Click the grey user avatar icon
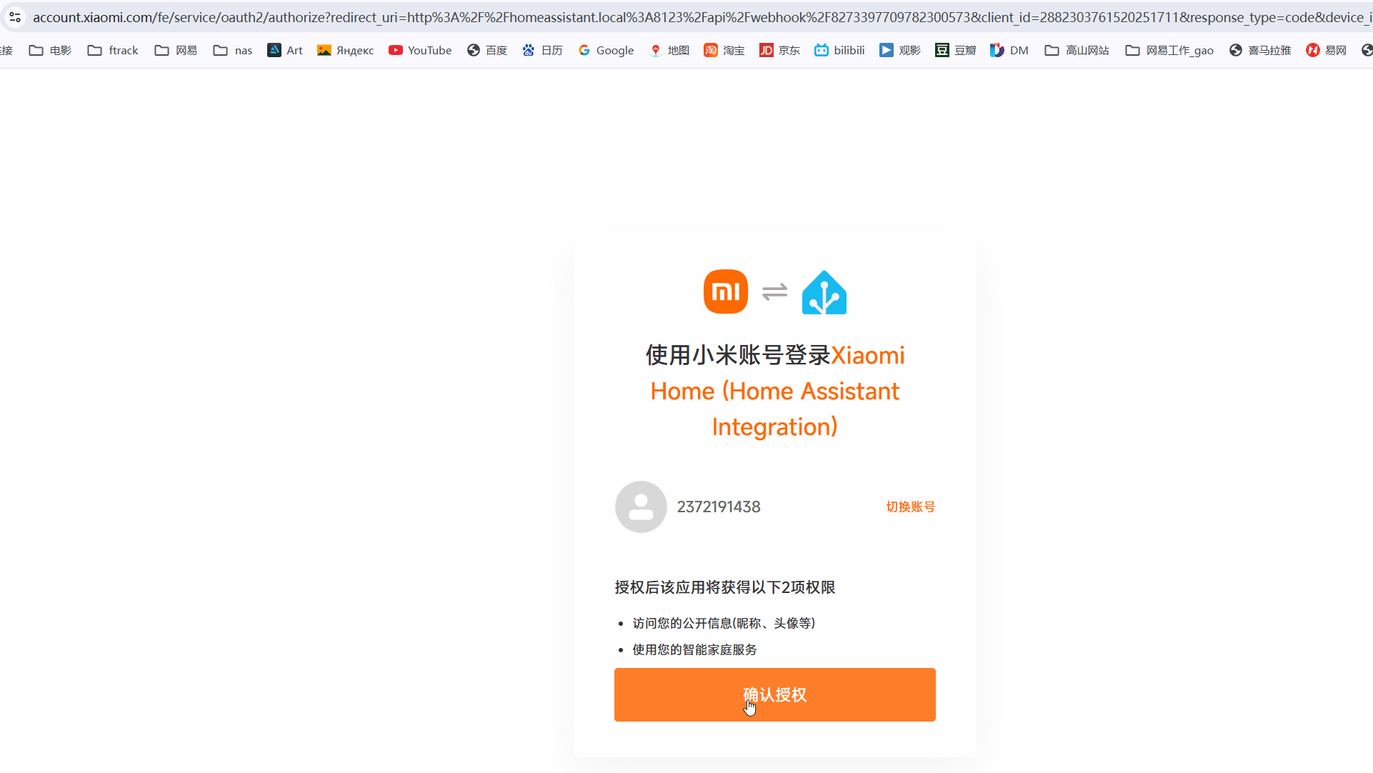Screen dimensions: 1373x773 point(641,507)
